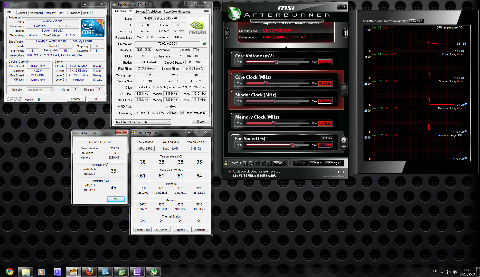Run Sensor Test in Real Temp
The image size is (480, 277).
(142, 230)
